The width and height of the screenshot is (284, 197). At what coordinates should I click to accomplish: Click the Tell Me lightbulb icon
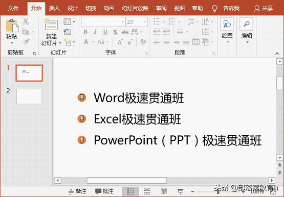tap(214, 8)
